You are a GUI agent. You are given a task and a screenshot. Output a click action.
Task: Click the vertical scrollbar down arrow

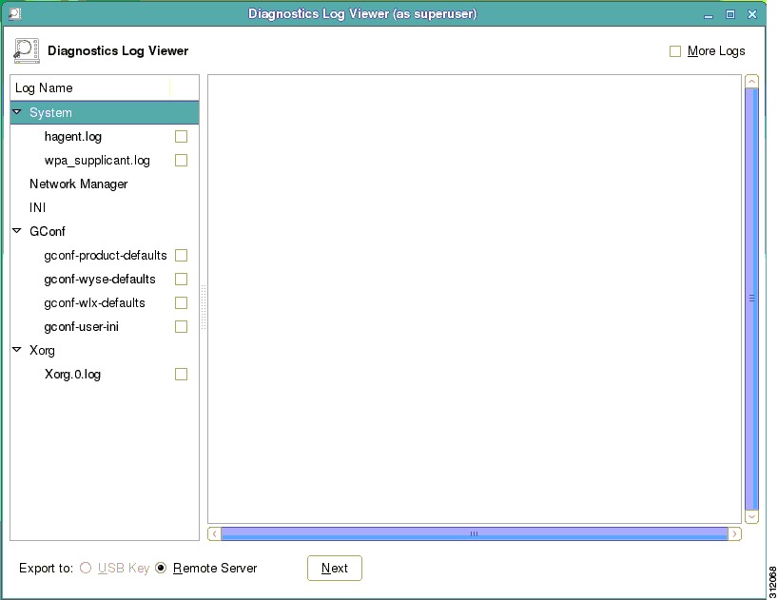coord(751,516)
